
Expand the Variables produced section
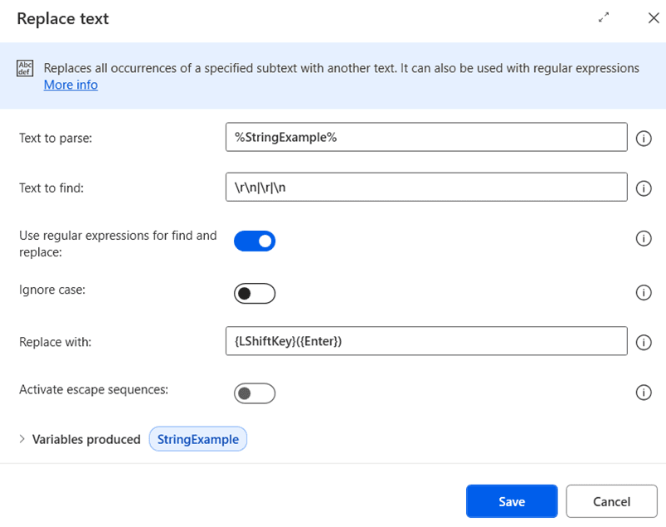22,439
